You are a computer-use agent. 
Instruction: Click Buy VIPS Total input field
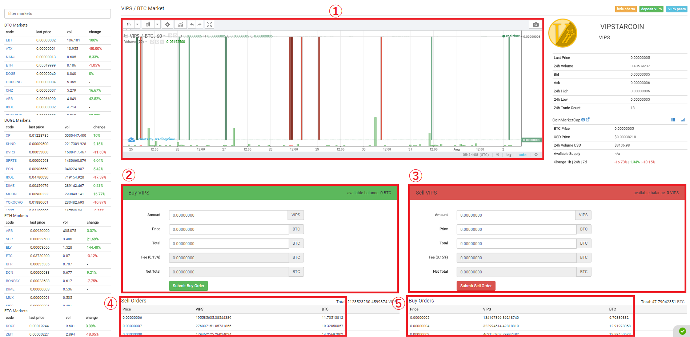coord(229,244)
